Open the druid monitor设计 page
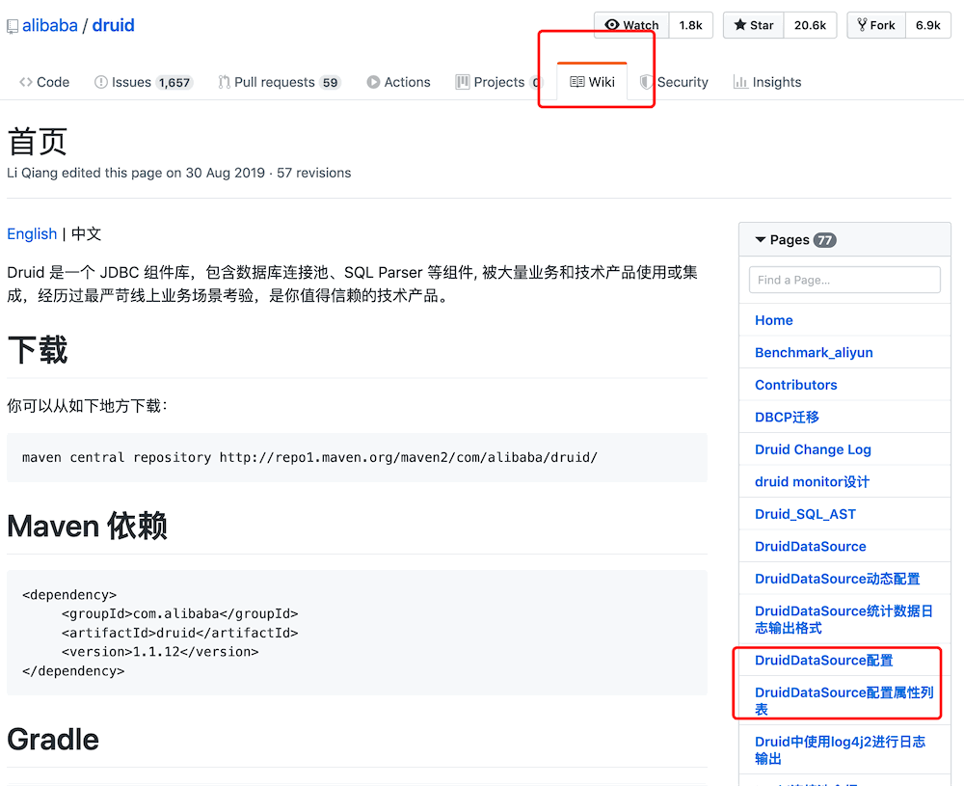 (812, 481)
